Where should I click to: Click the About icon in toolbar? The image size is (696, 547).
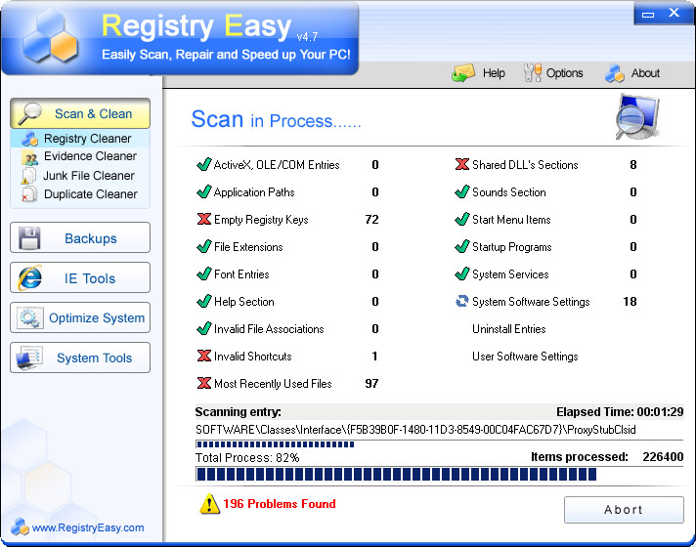(615, 73)
